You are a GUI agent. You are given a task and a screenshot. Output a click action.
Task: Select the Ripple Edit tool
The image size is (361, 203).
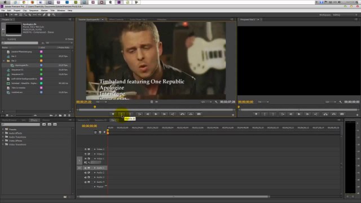[x=16, y=15]
